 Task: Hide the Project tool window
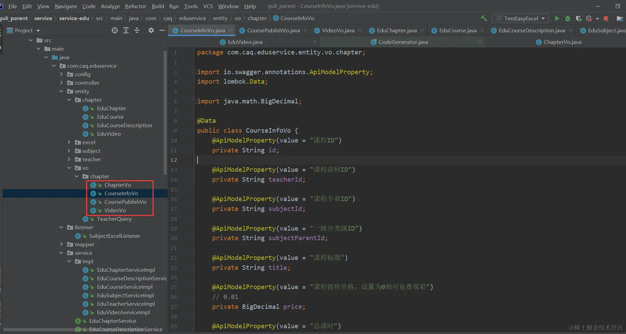coord(162,30)
